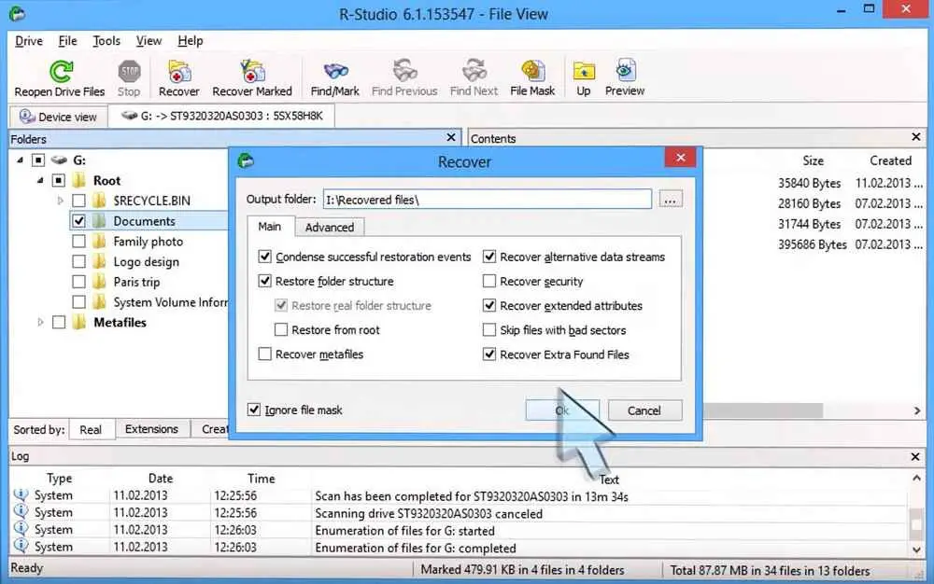Click the Root folder icon

[78, 180]
